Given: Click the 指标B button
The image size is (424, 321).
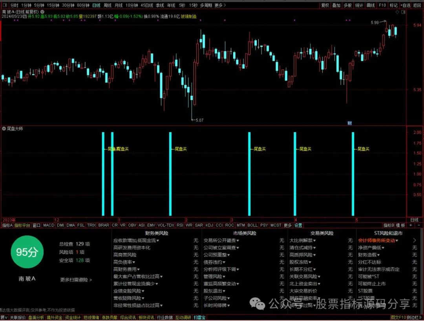Looking at the screenshot, I should pyautogui.click(x=389, y=225).
